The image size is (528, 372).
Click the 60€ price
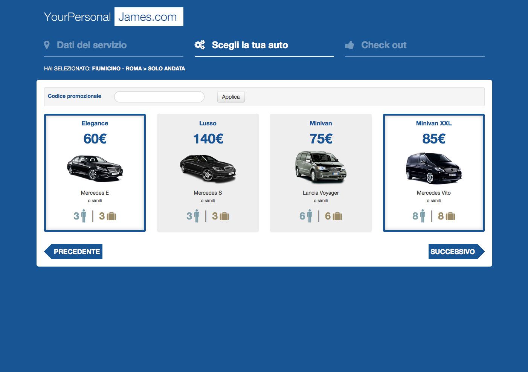[95, 139]
